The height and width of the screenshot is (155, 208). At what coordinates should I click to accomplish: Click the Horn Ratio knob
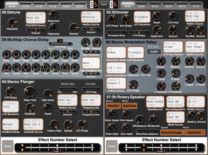(127, 128)
